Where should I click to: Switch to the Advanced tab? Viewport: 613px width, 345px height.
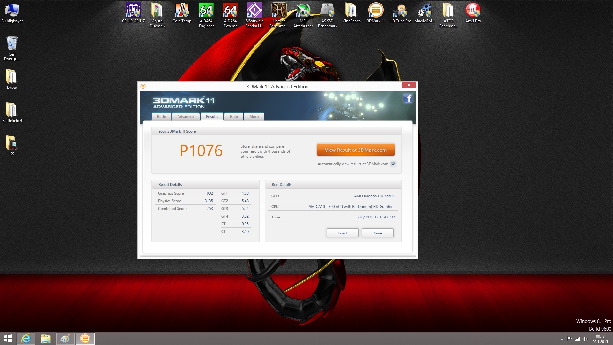click(186, 117)
